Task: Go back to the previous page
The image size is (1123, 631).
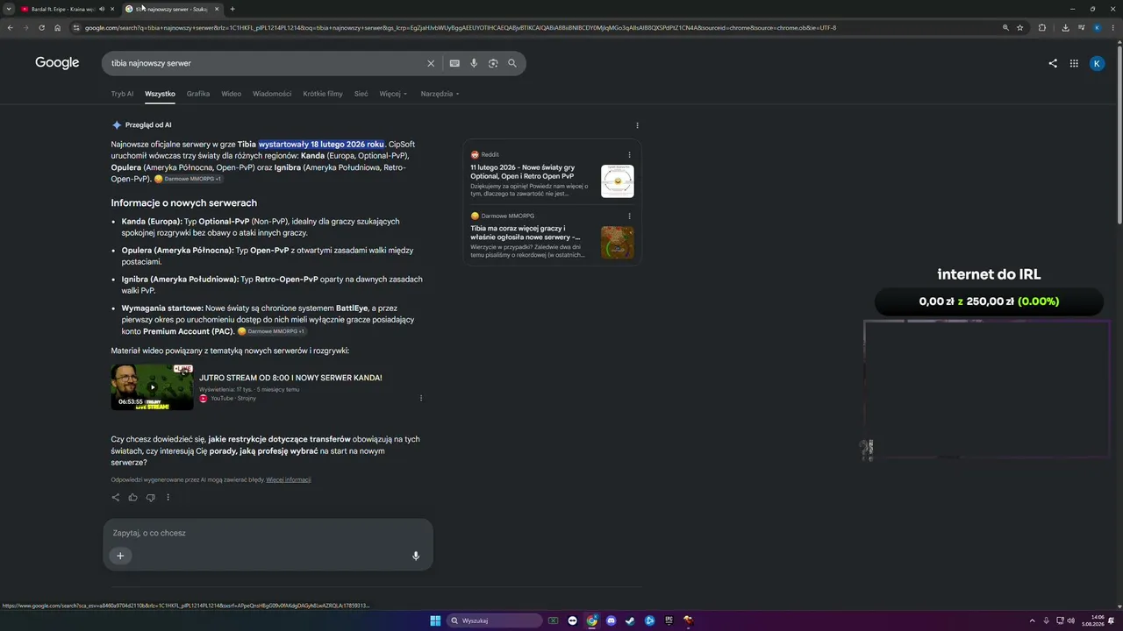Action: [11, 27]
